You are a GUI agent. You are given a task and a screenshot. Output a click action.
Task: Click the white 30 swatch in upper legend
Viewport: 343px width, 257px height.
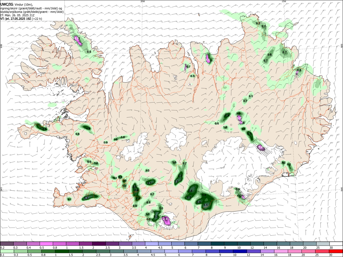336,244
